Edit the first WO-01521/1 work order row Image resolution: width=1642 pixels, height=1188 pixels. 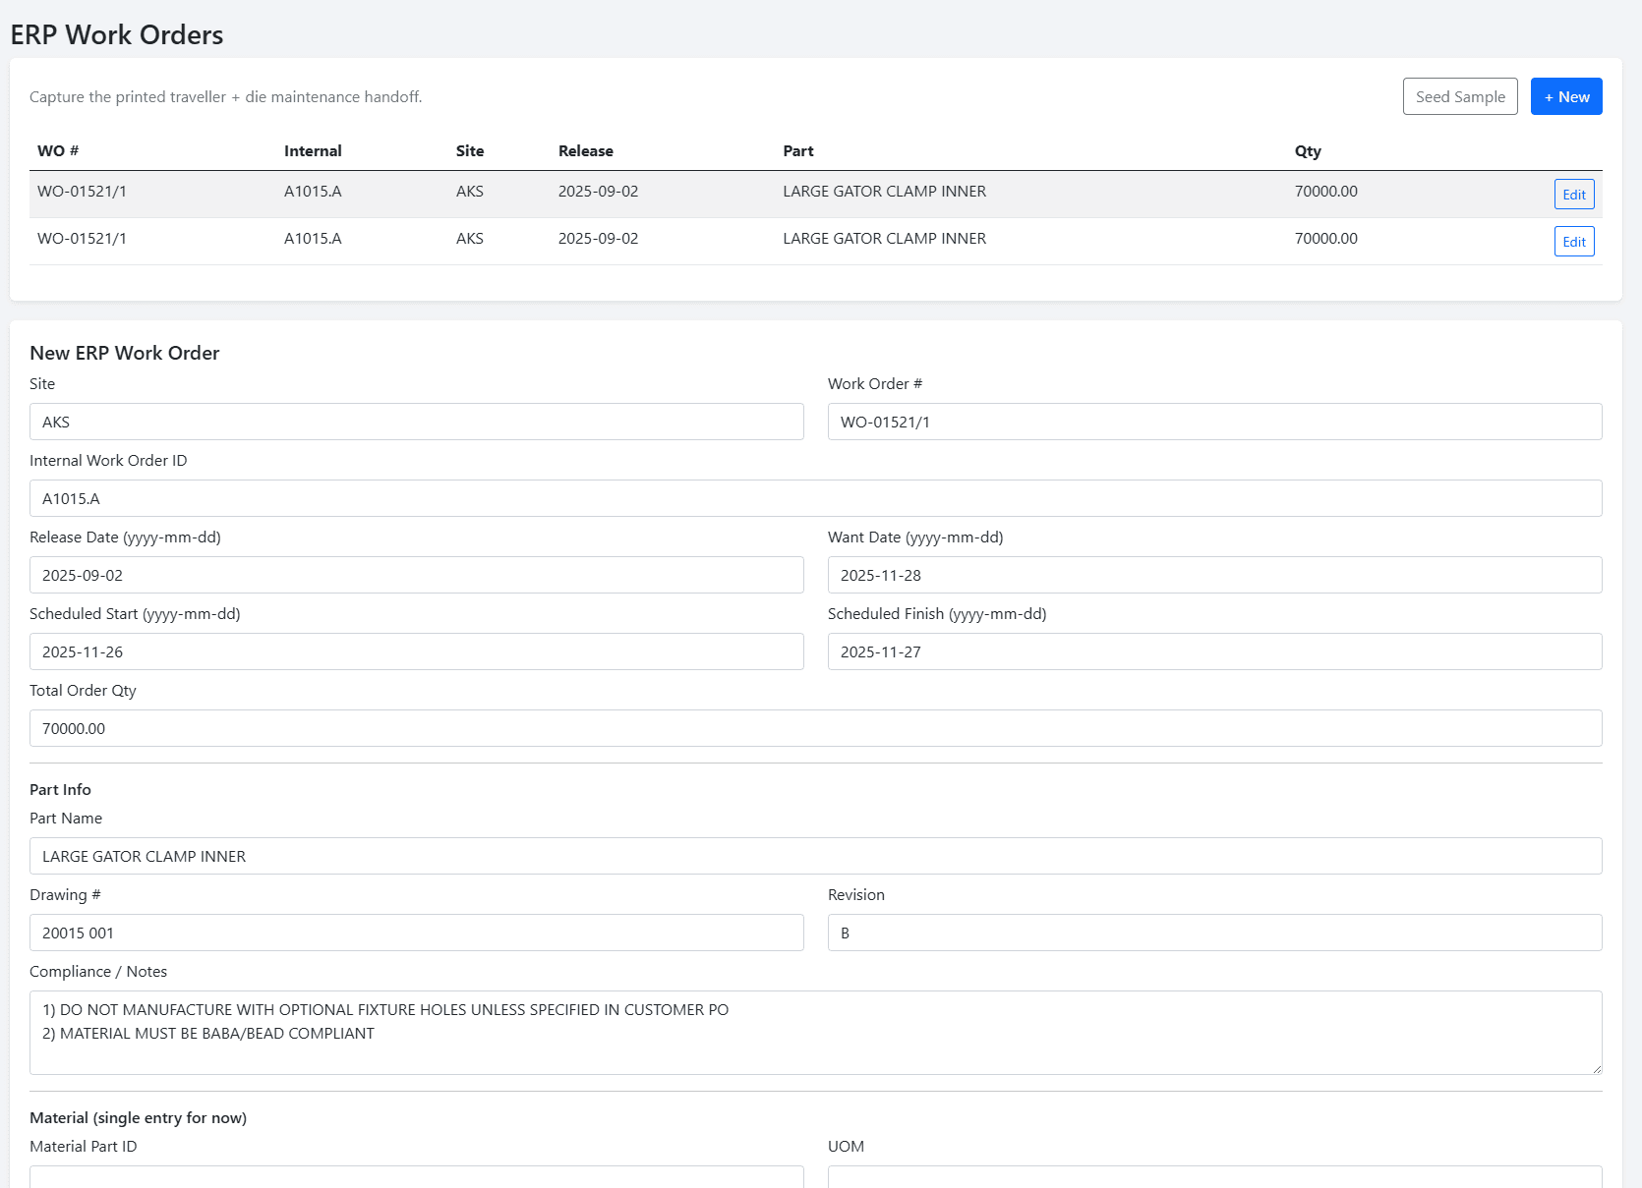pyautogui.click(x=1573, y=194)
